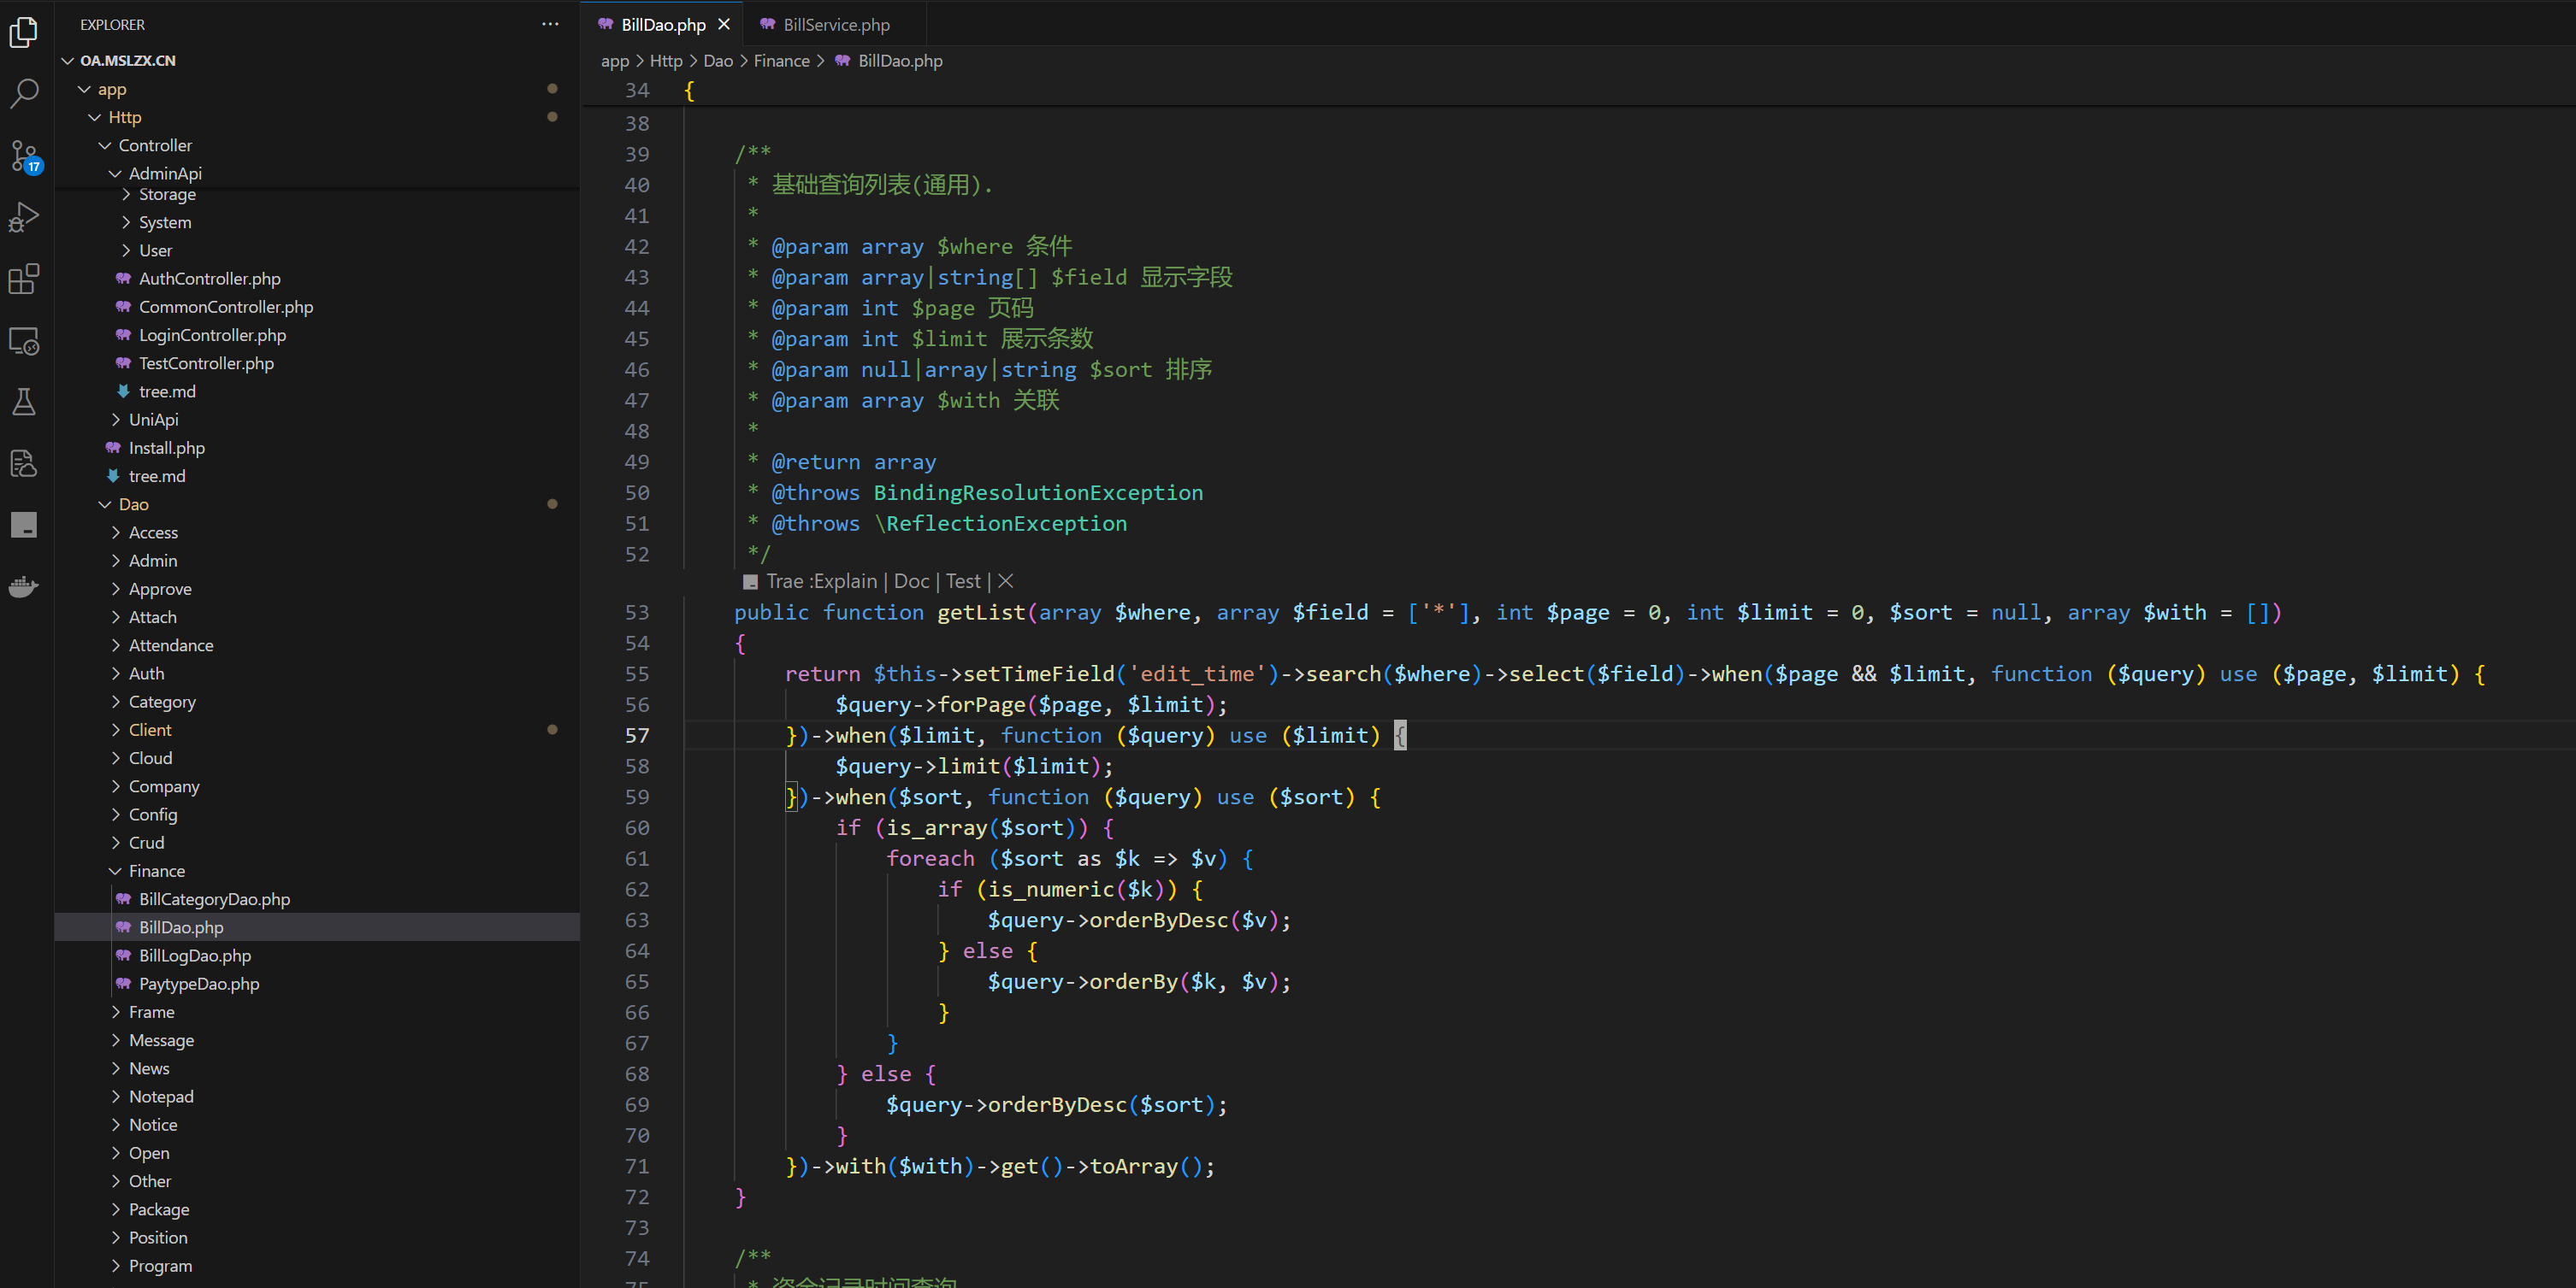Image resolution: width=2576 pixels, height=1288 pixels.
Task: Close the BillDao.php editor tab
Action: 724,24
